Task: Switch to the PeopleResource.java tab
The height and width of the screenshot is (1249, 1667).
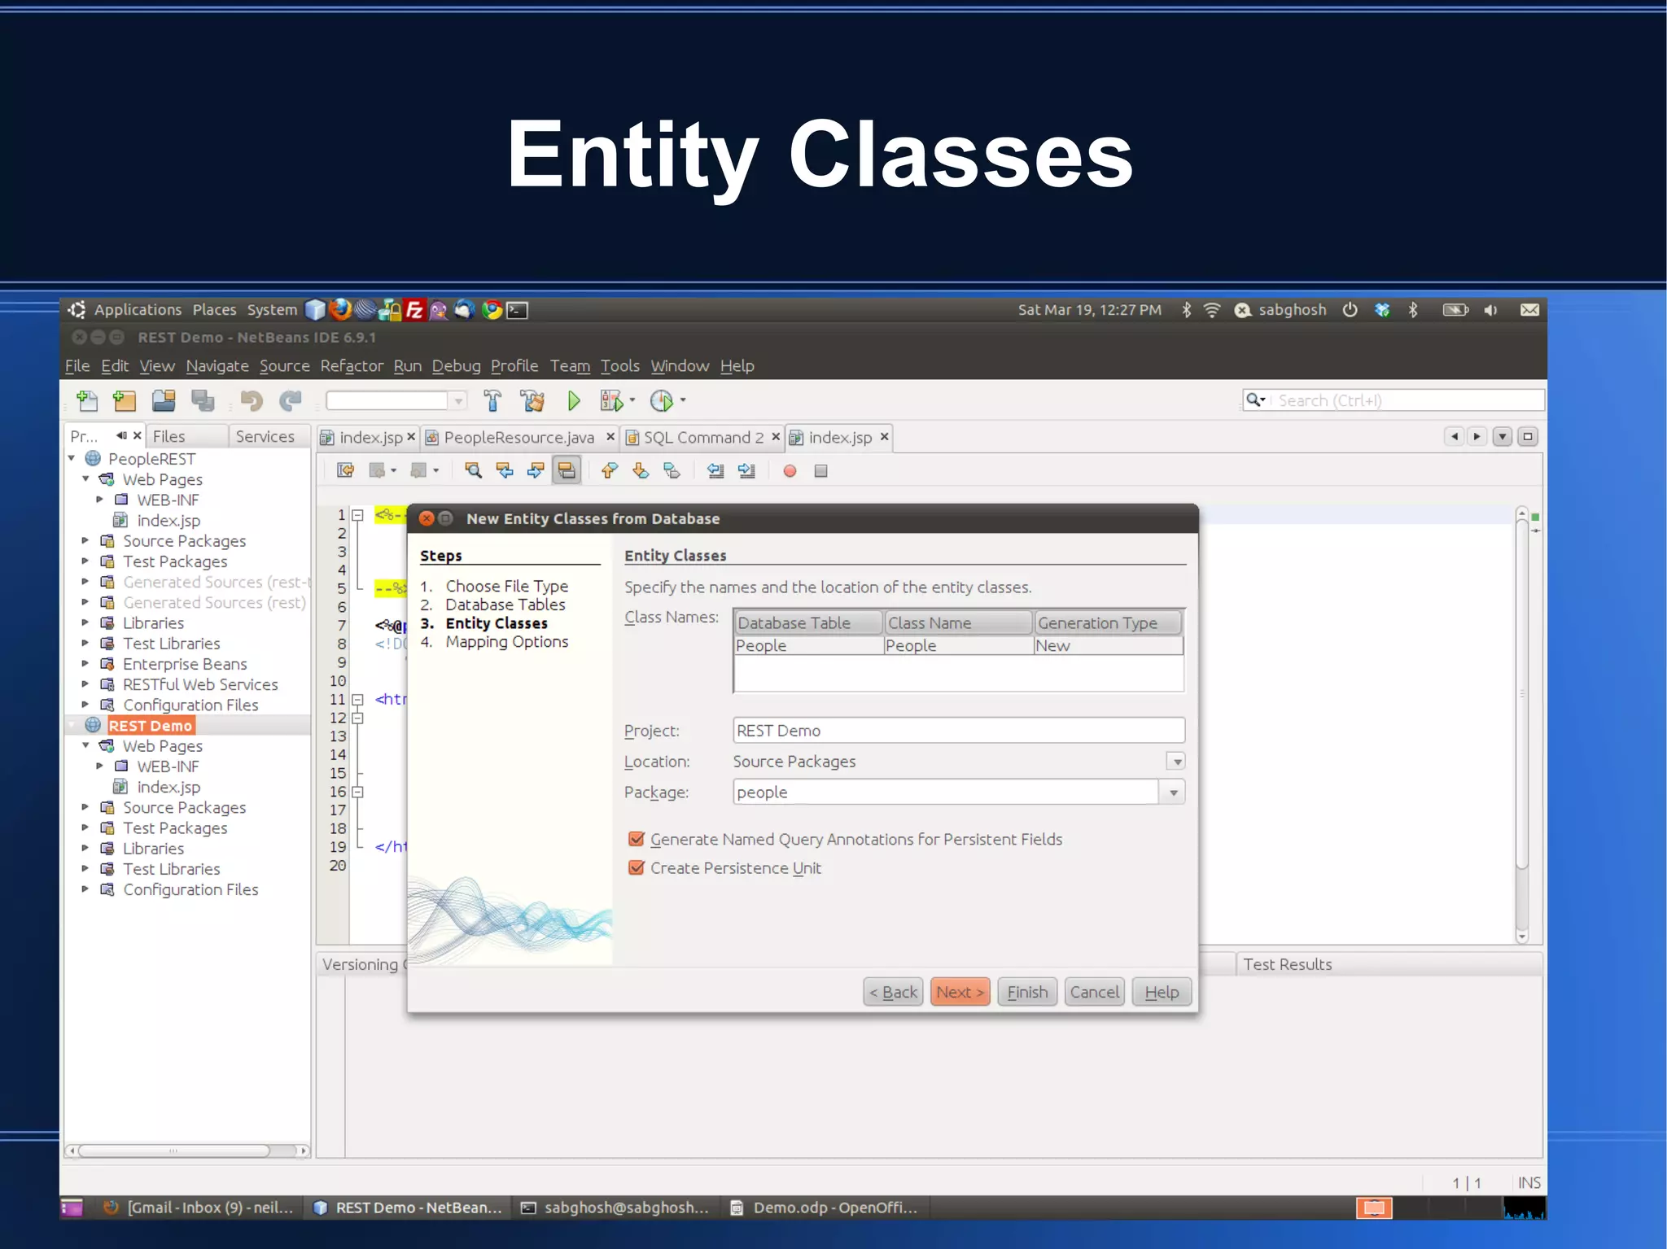Action: click(x=518, y=437)
